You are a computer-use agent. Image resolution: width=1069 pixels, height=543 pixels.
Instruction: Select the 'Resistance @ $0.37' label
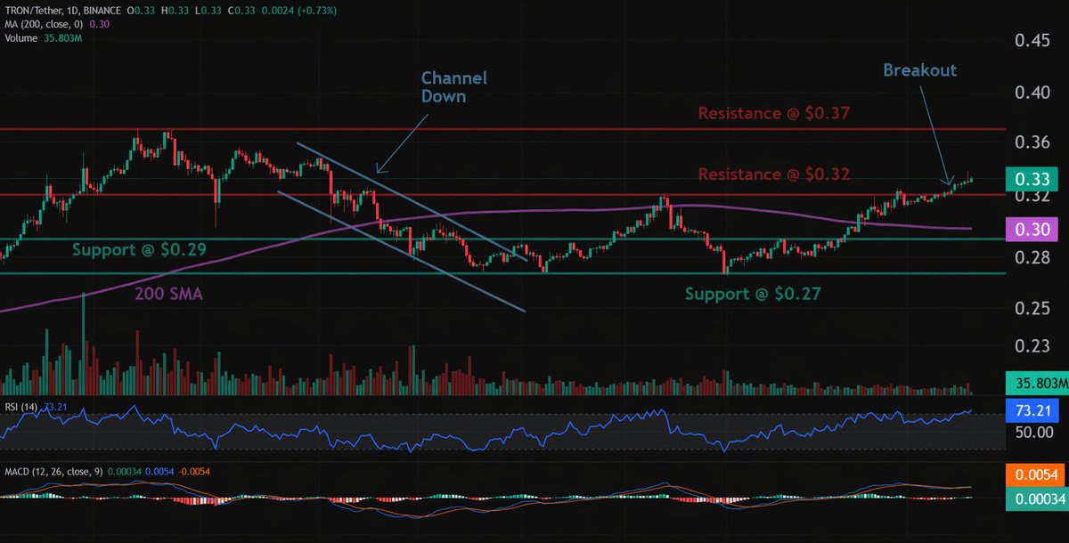click(773, 114)
